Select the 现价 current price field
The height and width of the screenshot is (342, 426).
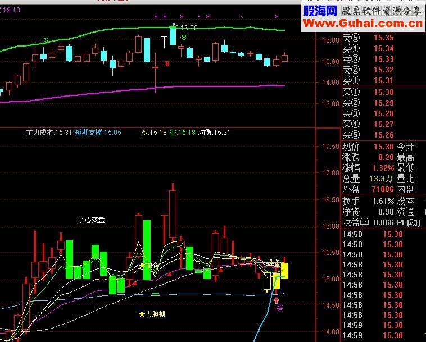point(368,147)
